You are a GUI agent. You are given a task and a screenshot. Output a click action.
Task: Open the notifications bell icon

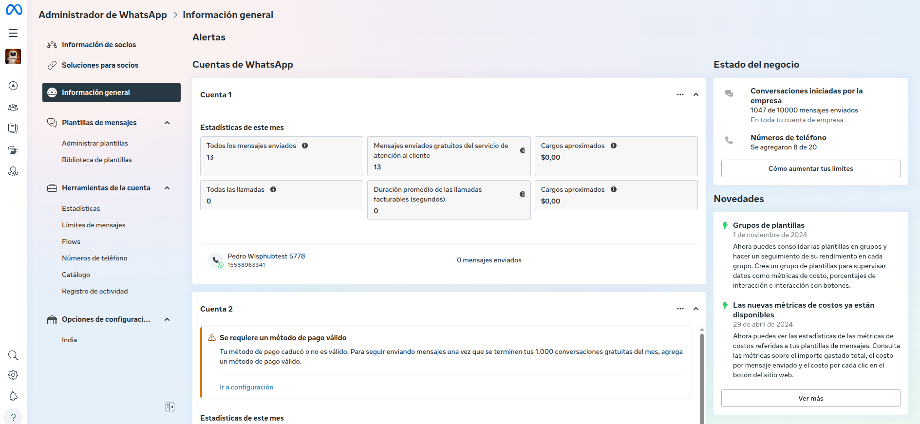tap(13, 396)
